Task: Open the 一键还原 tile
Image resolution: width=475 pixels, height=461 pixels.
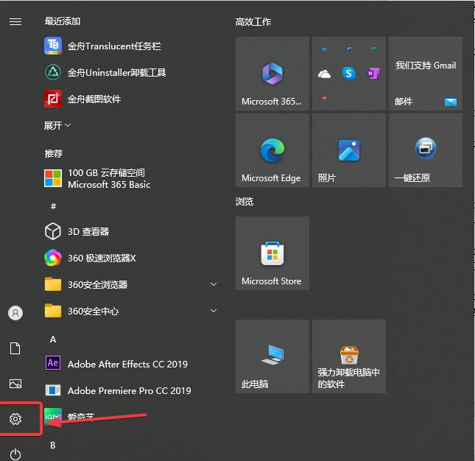Action: (x=426, y=150)
